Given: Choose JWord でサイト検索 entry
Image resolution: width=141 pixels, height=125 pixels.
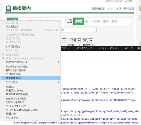Looking at the screenshot, I should tap(30, 98).
